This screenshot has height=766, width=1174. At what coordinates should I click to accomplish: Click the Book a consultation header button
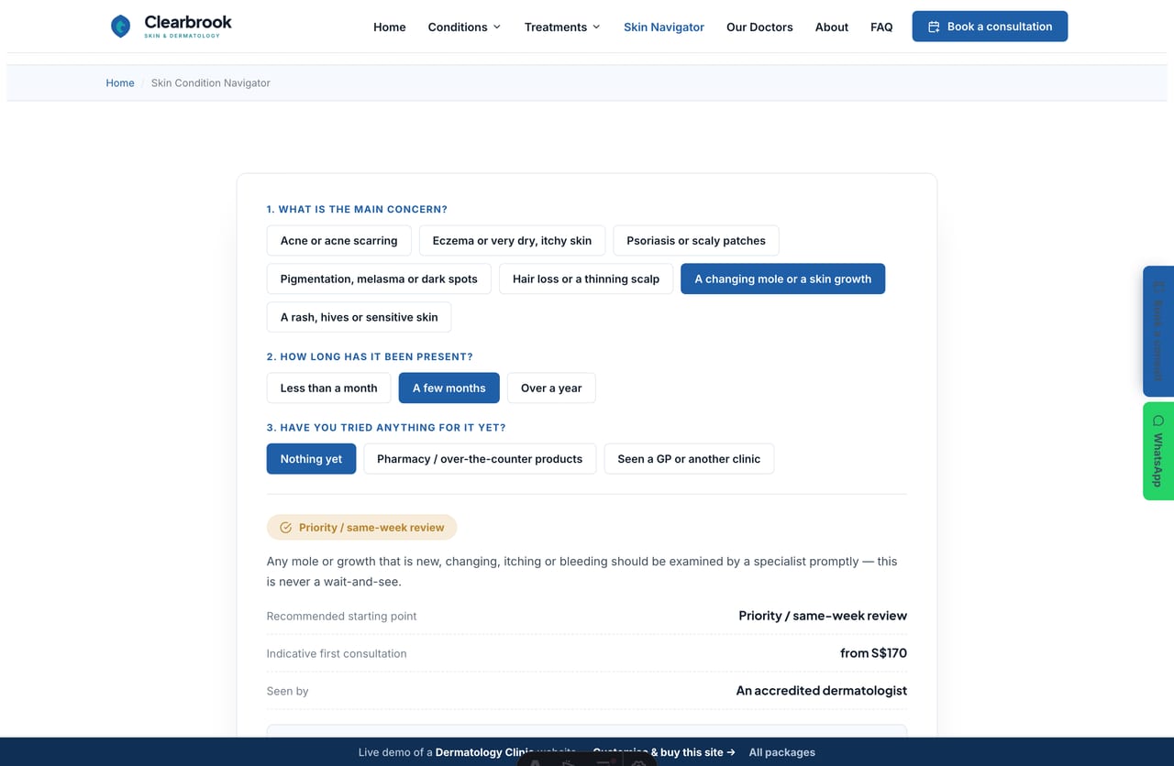pos(990,27)
